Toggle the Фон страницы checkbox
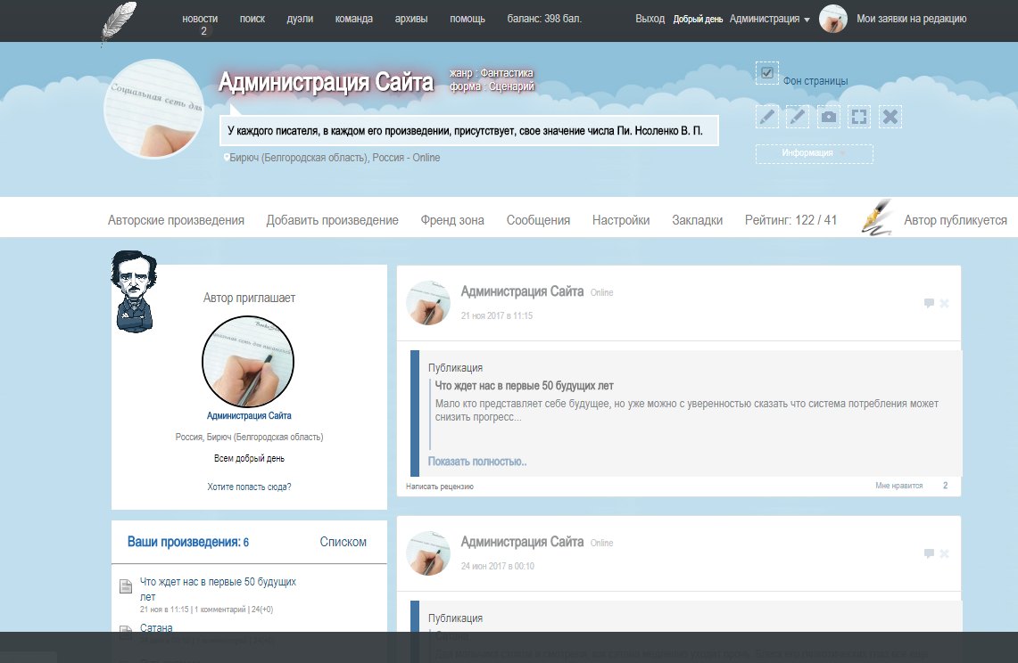This screenshot has width=1018, height=663. (766, 73)
